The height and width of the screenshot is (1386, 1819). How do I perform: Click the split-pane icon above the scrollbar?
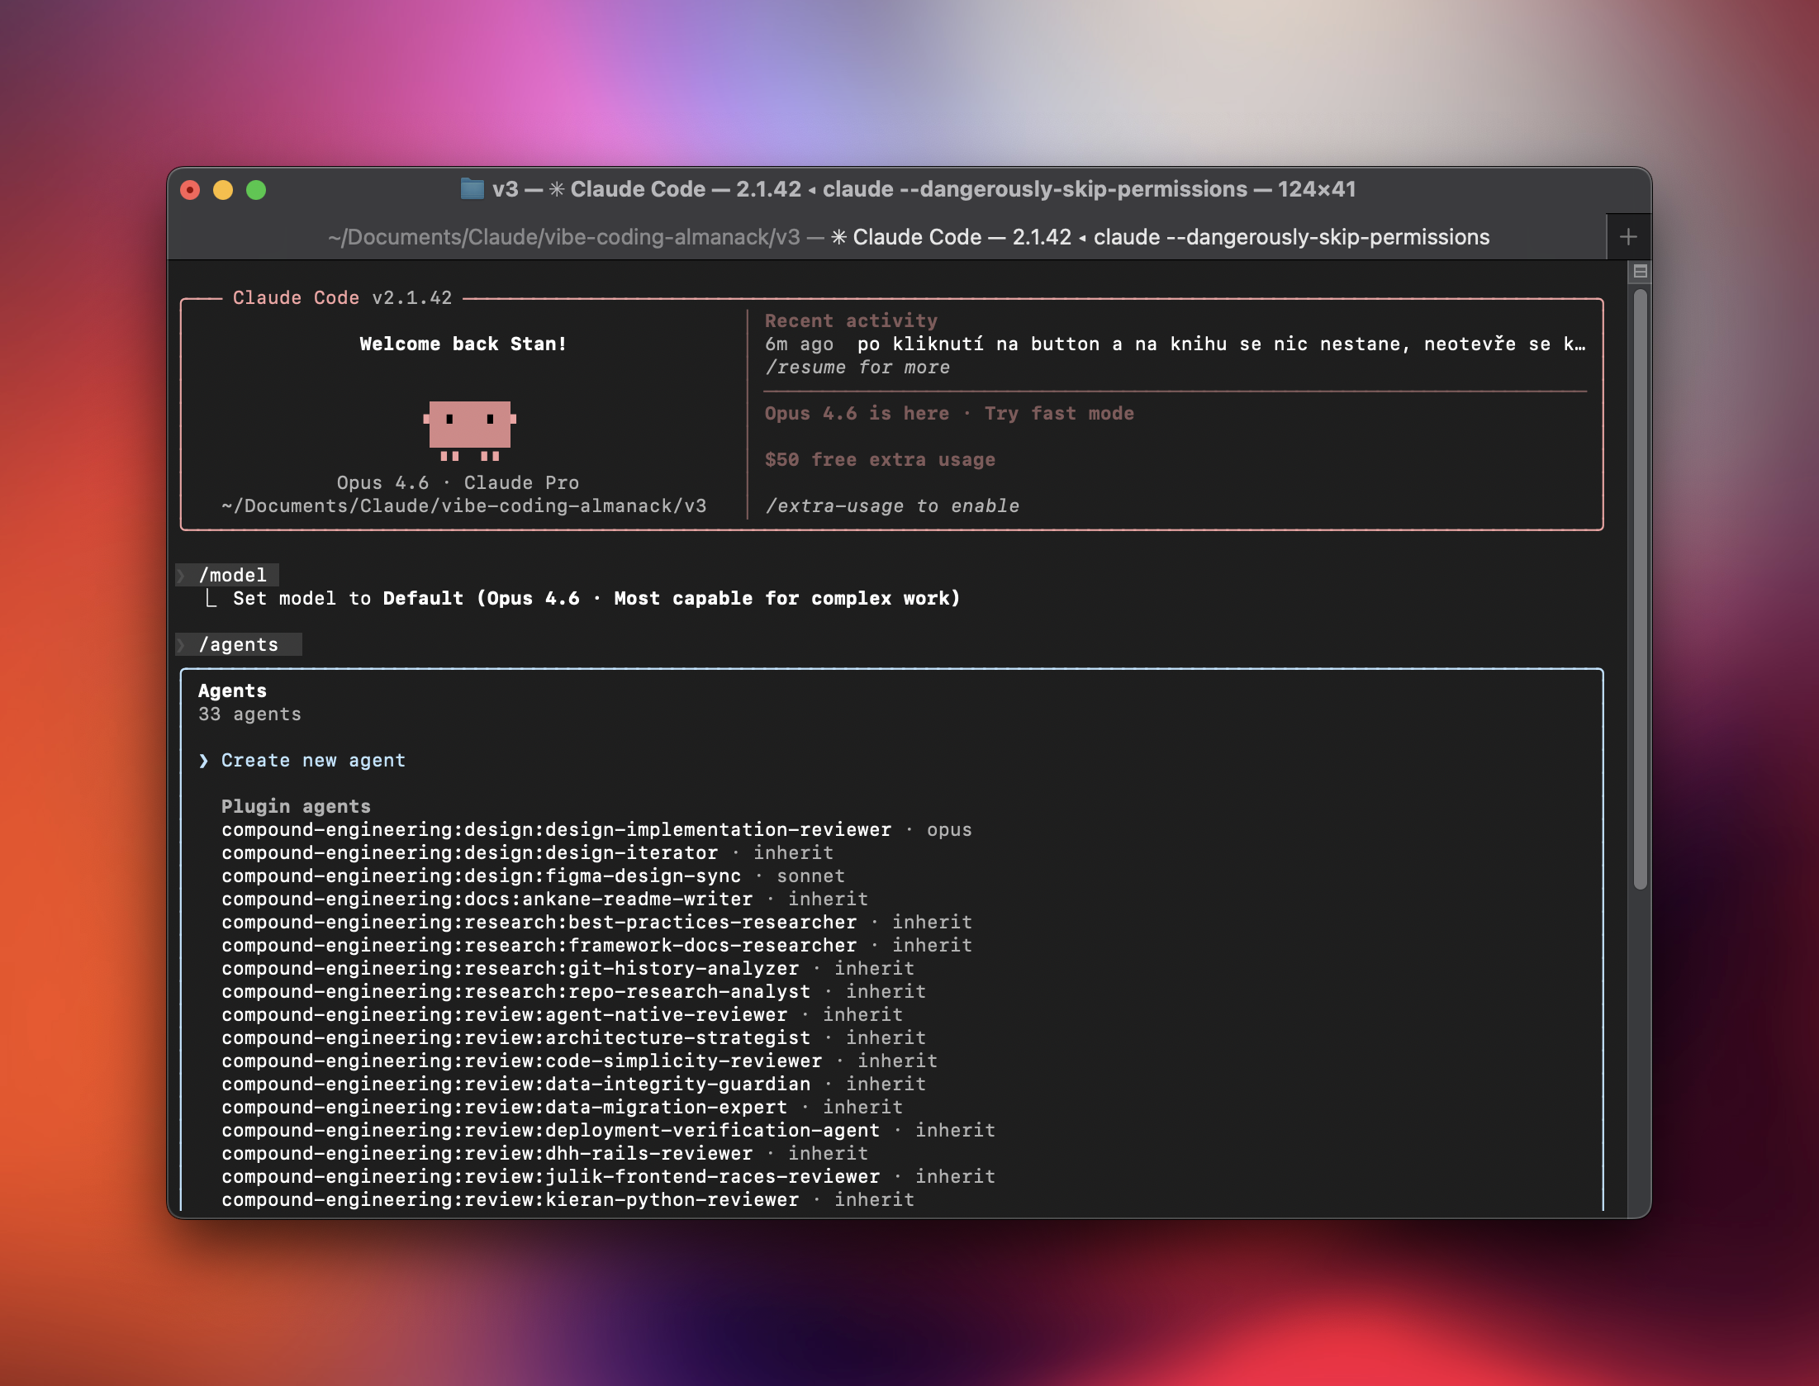click(1639, 271)
